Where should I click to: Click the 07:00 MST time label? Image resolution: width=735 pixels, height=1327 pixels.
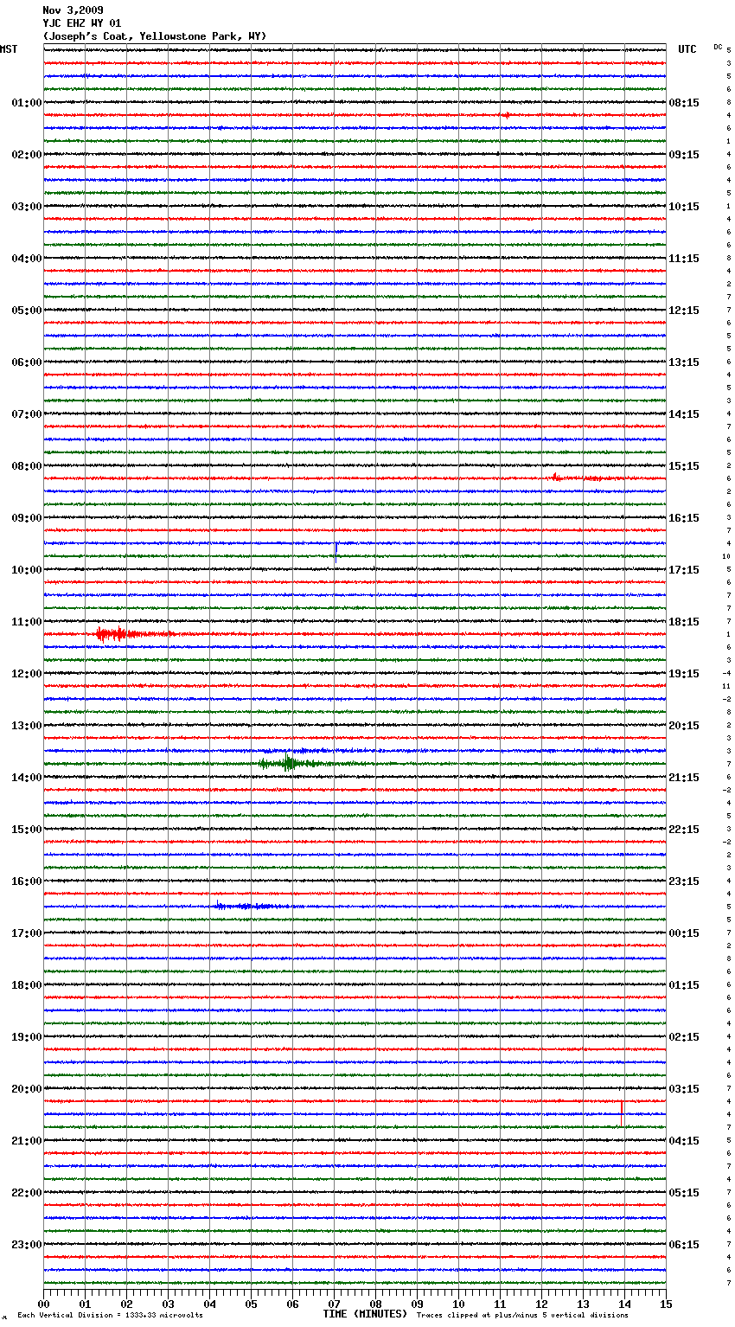(27, 414)
